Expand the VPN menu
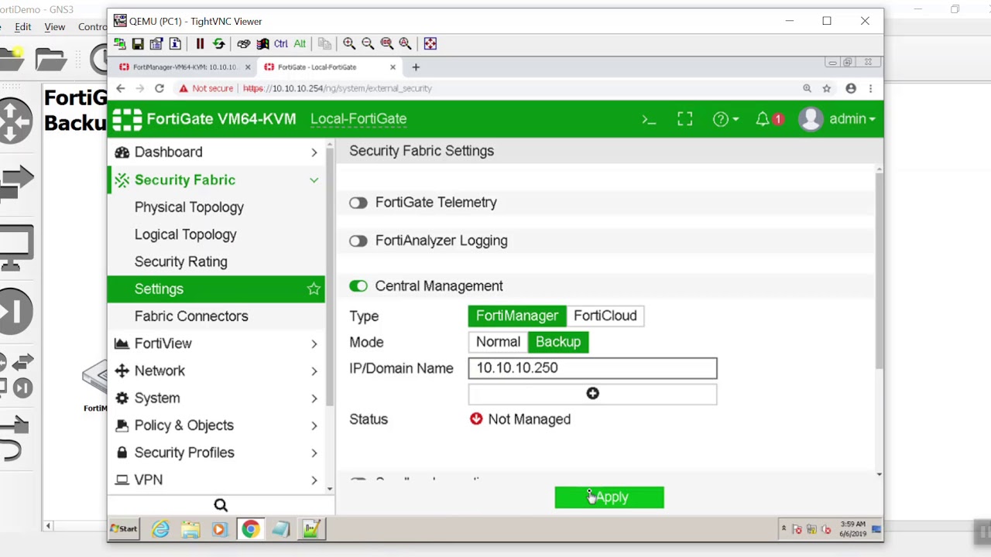This screenshot has height=557, width=991. click(216, 480)
